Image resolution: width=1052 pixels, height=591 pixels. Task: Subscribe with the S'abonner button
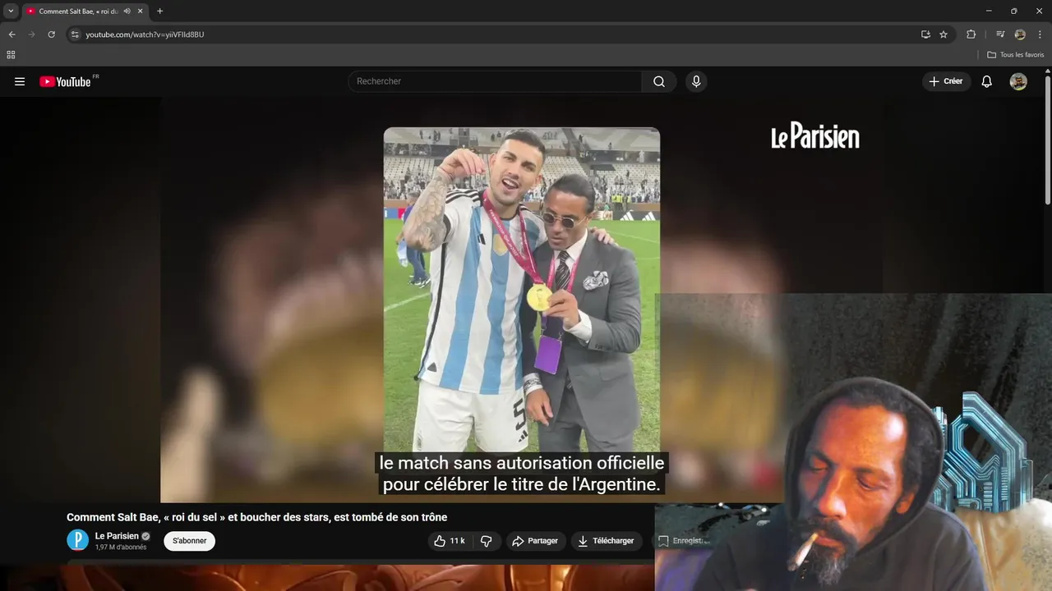coord(189,541)
